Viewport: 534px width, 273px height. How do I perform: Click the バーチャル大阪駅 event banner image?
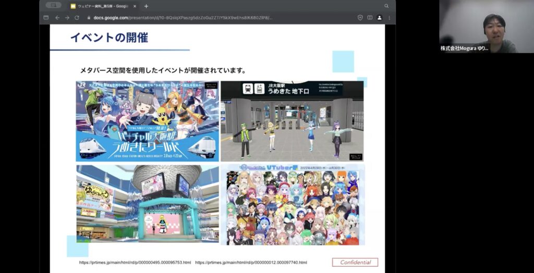click(148, 121)
